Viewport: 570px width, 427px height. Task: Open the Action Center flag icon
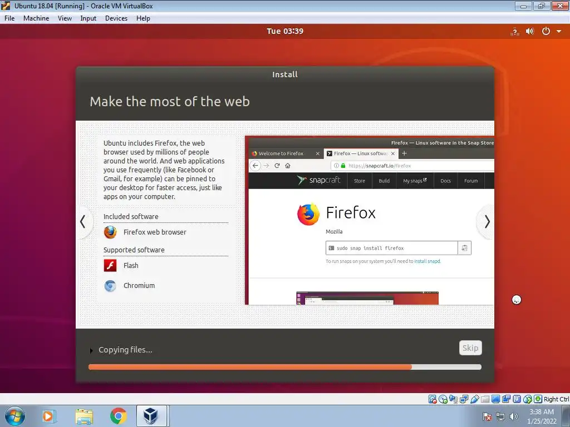(487, 416)
